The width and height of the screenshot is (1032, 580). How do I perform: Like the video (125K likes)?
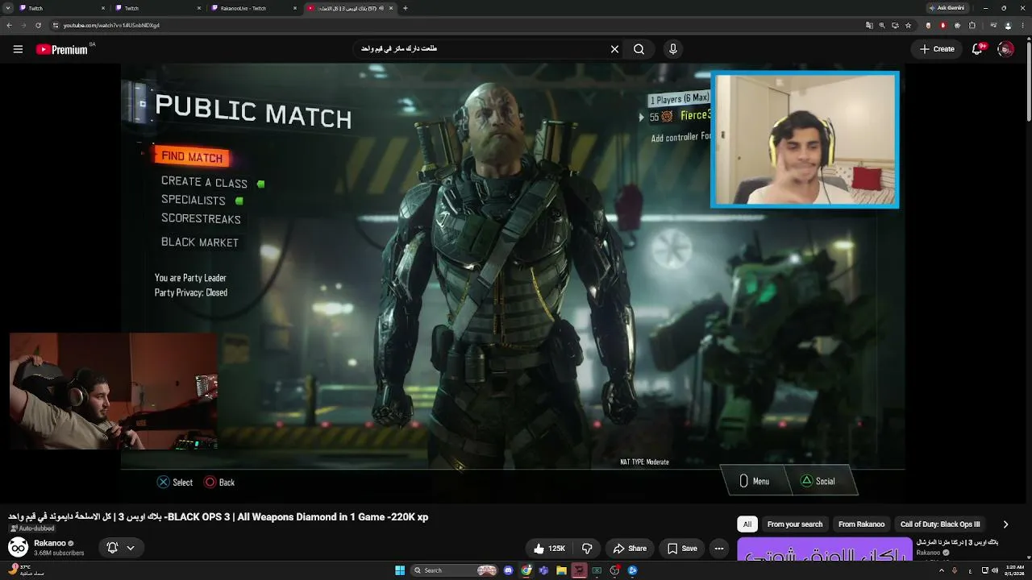tap(548, 549)
